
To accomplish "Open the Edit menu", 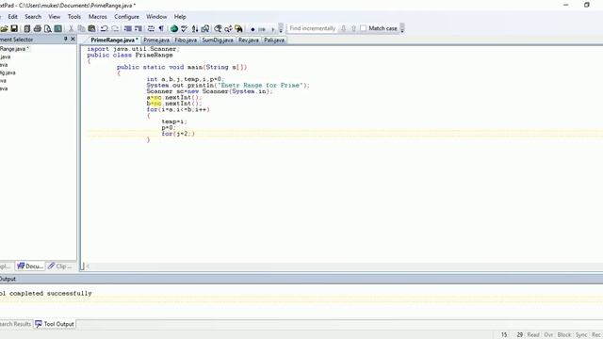I will click(12, 17).
